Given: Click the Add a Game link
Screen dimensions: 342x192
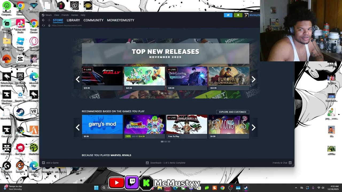Looking at the screenshot, I should click(52, 163).
